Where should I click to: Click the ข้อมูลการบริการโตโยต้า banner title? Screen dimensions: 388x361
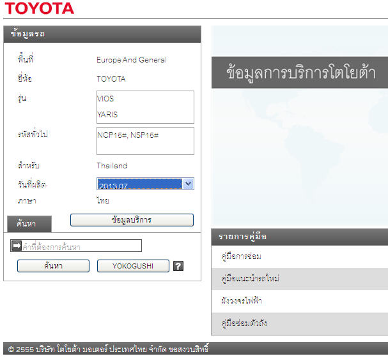[301, 73]
